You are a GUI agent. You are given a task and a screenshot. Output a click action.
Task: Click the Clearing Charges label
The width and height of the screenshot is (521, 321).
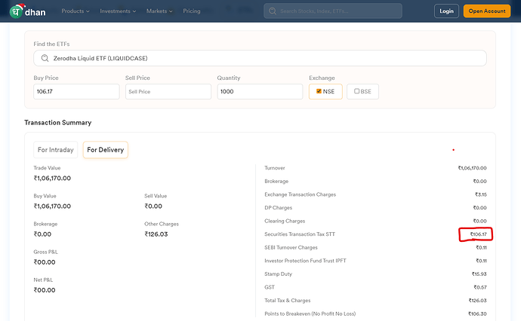pos(285,221)
